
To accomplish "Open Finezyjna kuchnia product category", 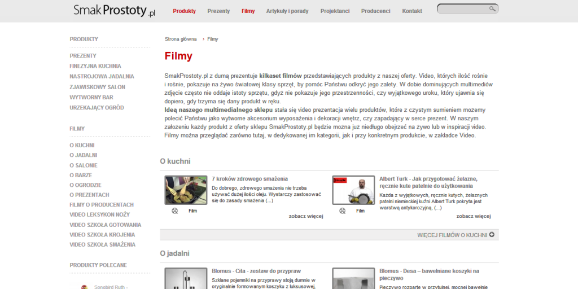I will (95, 66).
